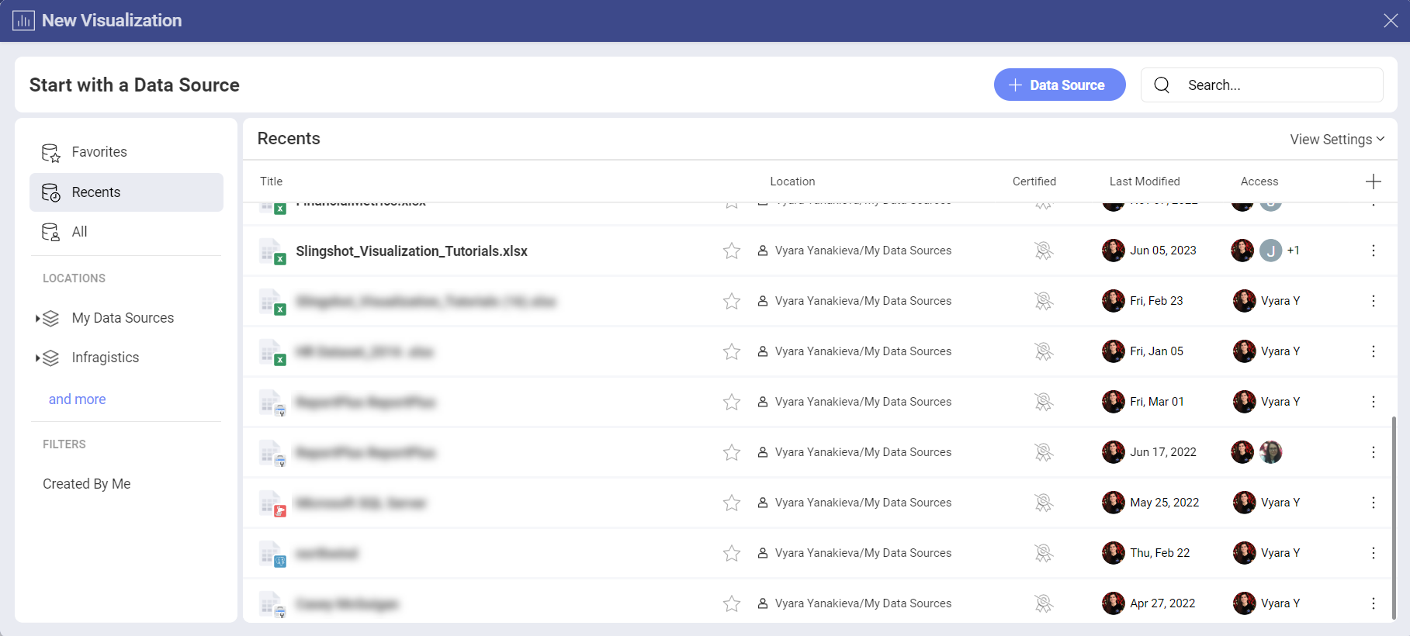Click the add column plus icon
Image resolution: width=1410 pixels, height=636 pixels.
click(x=1374, y=181)
